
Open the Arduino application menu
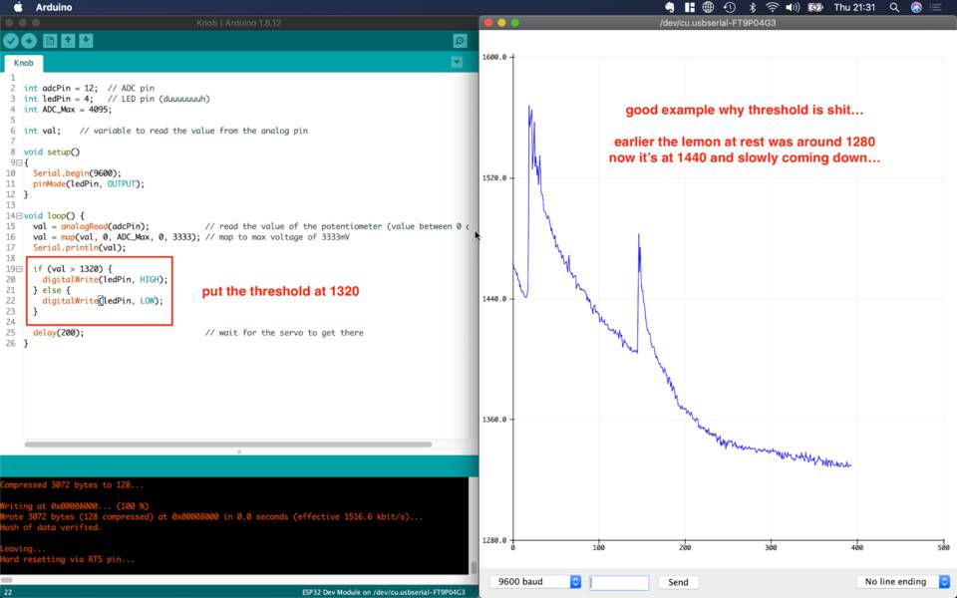(x=54, y=7)
